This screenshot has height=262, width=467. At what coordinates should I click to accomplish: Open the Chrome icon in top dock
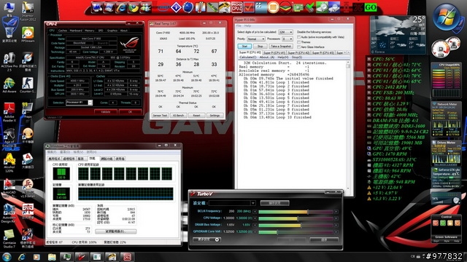tap(133, 7)
